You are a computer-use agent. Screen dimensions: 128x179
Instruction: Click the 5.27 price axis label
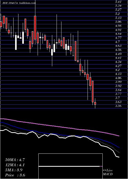(118, 10)
